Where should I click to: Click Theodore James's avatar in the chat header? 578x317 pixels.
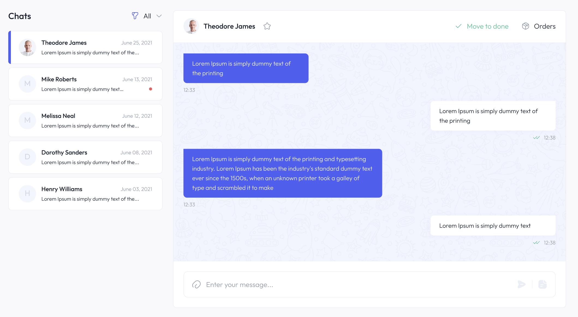coord(191,26)
